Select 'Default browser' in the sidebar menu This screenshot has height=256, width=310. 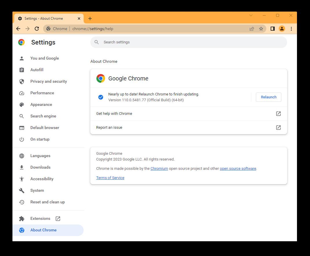pyautogui.click(x=45, y=128)
